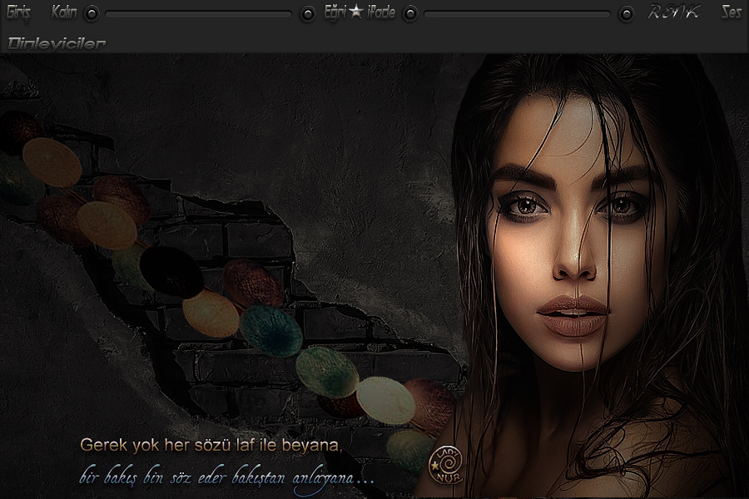Click the cream bokeh circle near the logo
This screenshot has width=749, height=499.
click(x=385, y=400)
